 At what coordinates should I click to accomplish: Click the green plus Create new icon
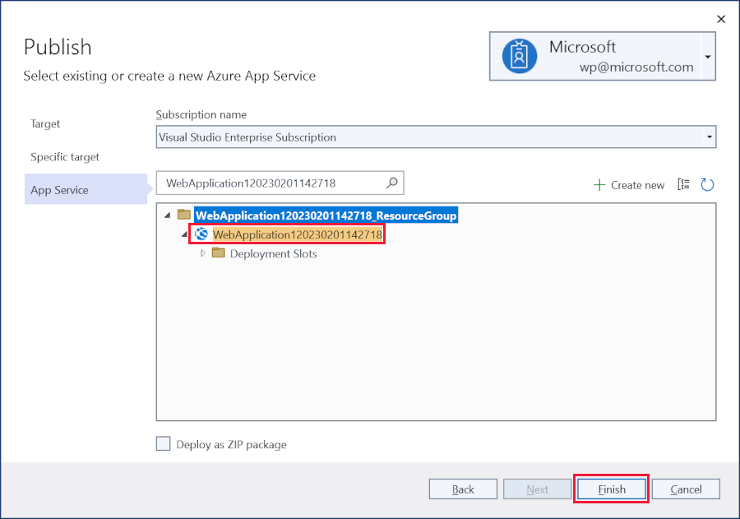pos(599,185)
